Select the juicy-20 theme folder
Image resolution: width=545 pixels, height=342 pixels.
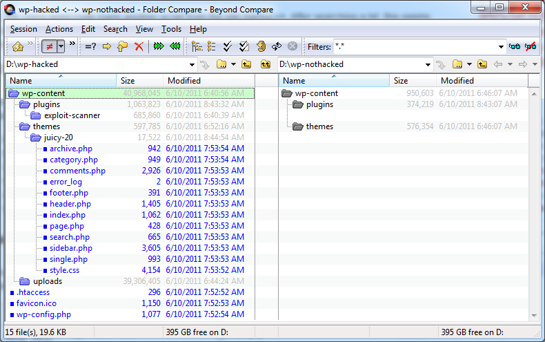coord(59,137)
